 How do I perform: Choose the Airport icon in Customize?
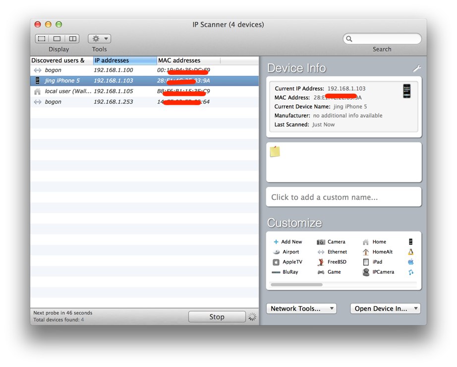pos(286,252)
